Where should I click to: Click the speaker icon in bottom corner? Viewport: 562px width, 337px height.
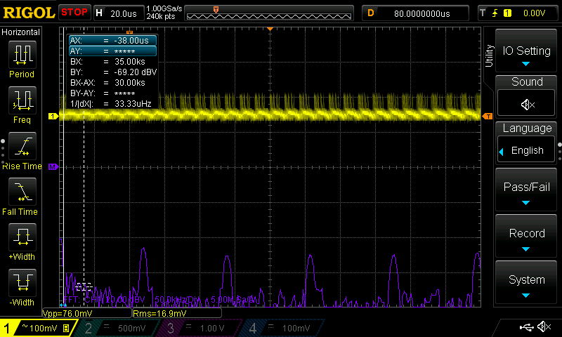click(543, 327)
